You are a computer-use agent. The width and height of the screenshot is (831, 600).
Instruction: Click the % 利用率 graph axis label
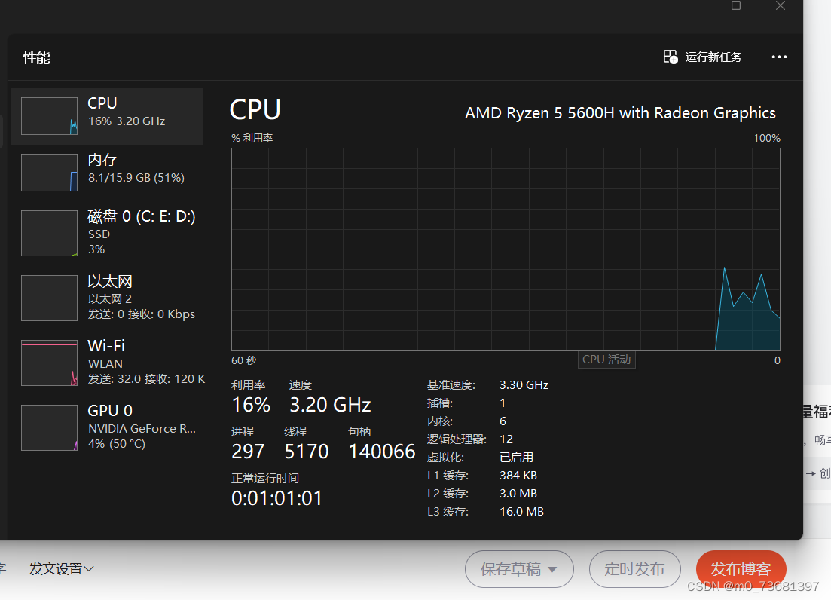coord(252,138)
